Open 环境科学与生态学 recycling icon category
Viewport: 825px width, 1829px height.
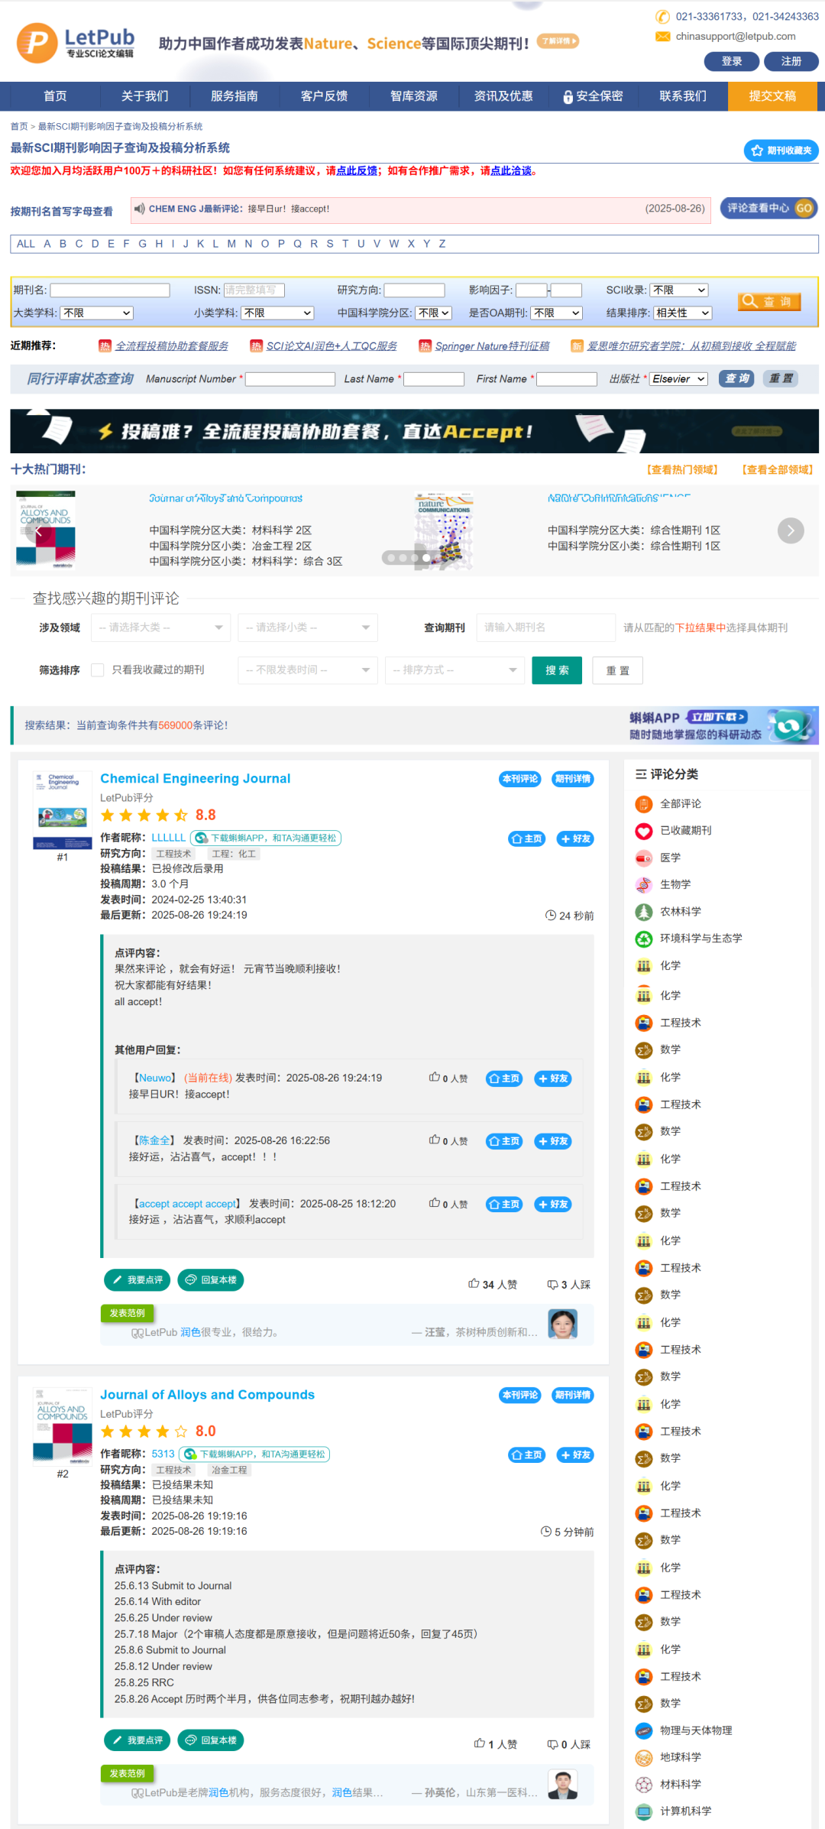click(644, 939)
